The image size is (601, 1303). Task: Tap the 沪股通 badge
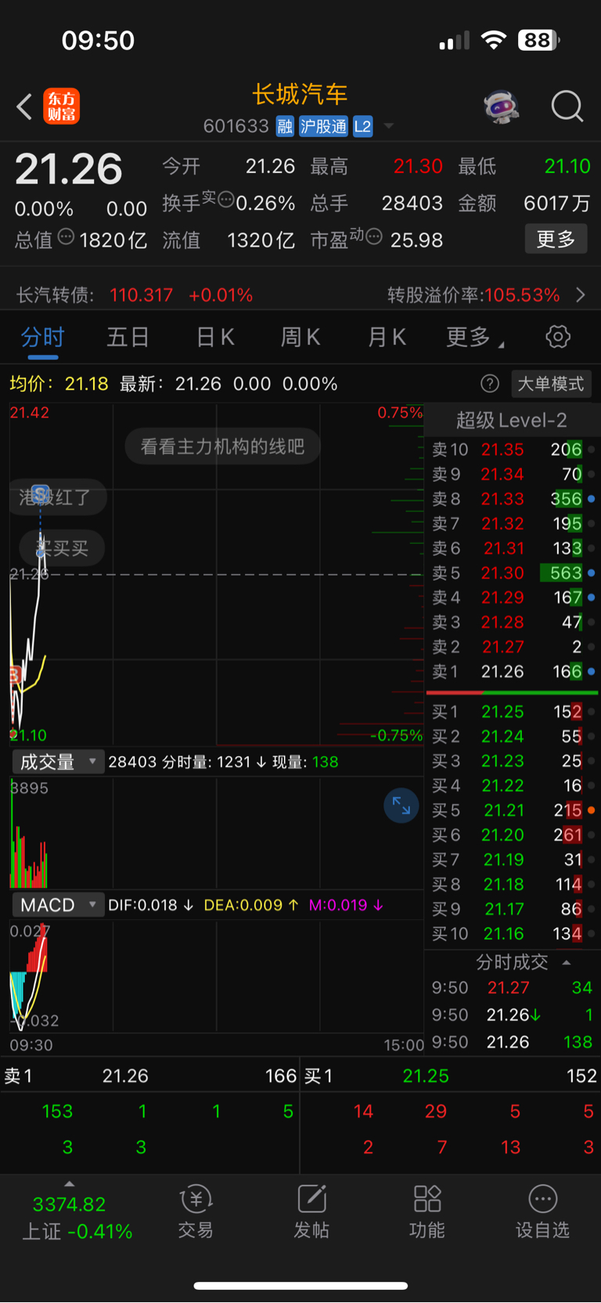click(323, 126)
